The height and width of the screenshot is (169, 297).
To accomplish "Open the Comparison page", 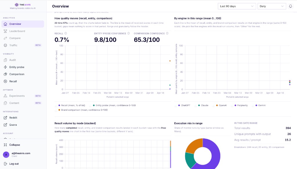I will coord(23,74).
